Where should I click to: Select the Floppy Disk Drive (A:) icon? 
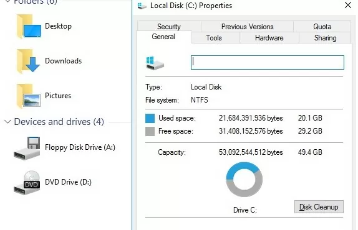(27, 148)
